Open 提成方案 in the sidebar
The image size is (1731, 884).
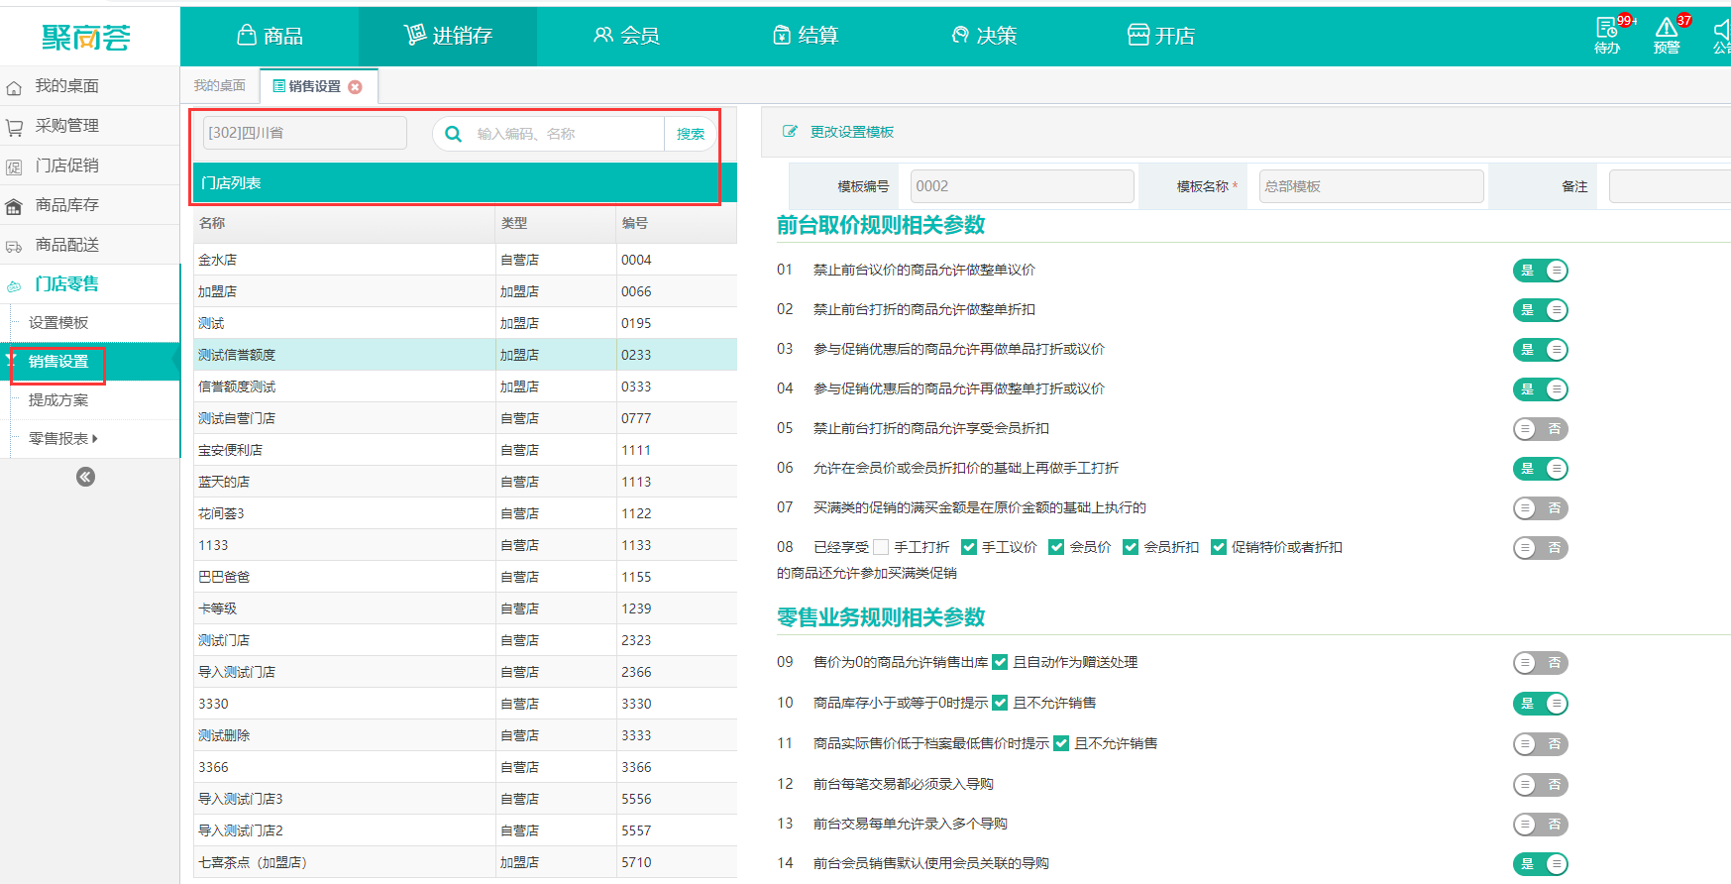pyautogui.click(x=58, y=399)
